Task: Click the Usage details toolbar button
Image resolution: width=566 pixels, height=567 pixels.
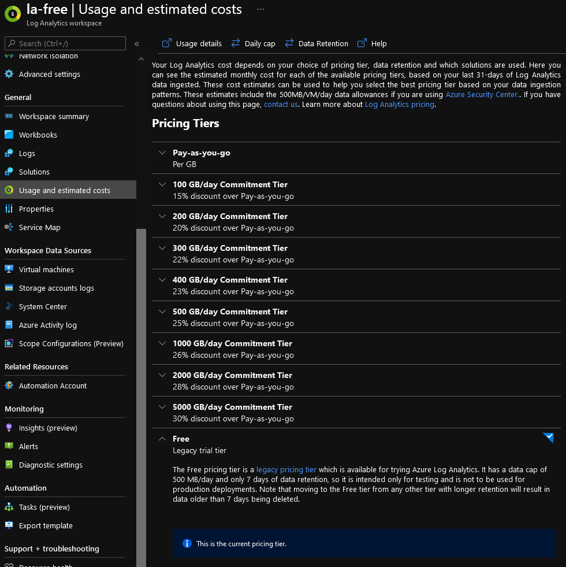Action: (x=192, y=43)
